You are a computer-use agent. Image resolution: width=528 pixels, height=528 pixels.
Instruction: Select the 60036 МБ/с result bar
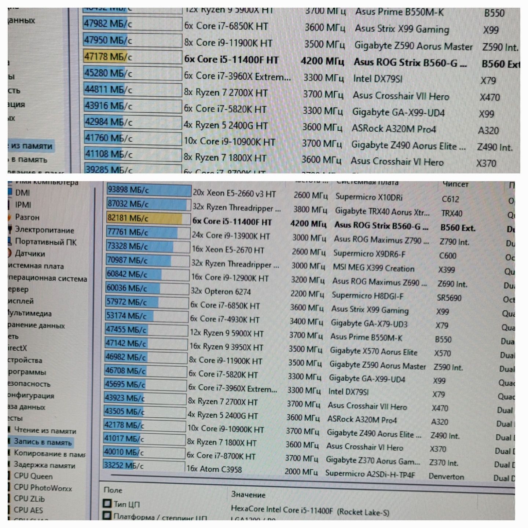tap(147, 289)
